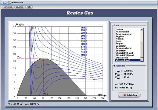Select highlighted Wasserdampf list entry
The image size is (158, 110).
(128, 60)
